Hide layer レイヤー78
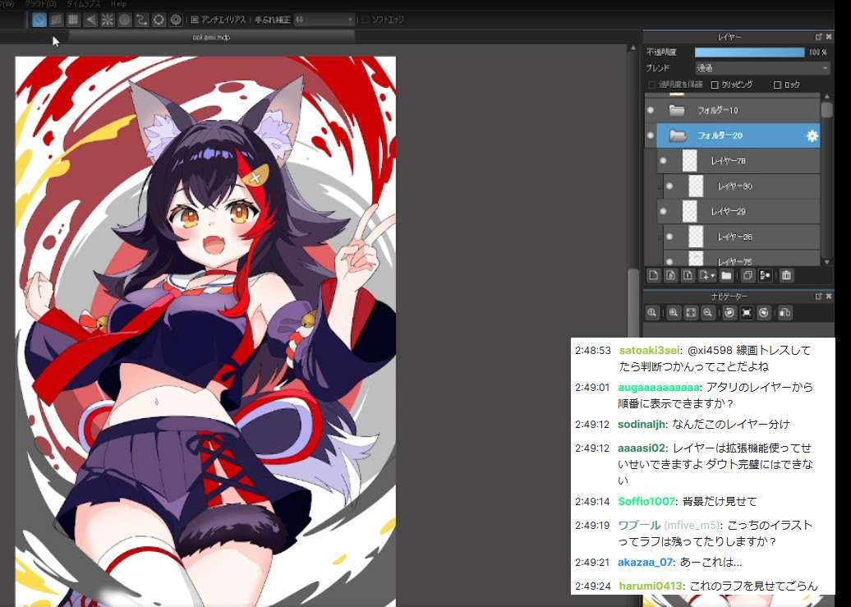 pos(663,161)
